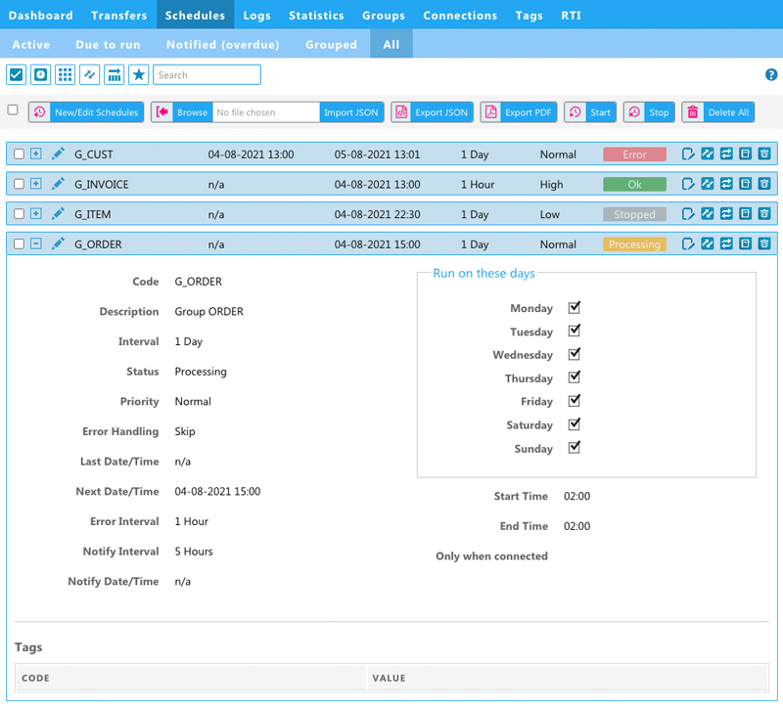
Task: Click the document log icon in G_CUST row
Action: pos(745,154)
